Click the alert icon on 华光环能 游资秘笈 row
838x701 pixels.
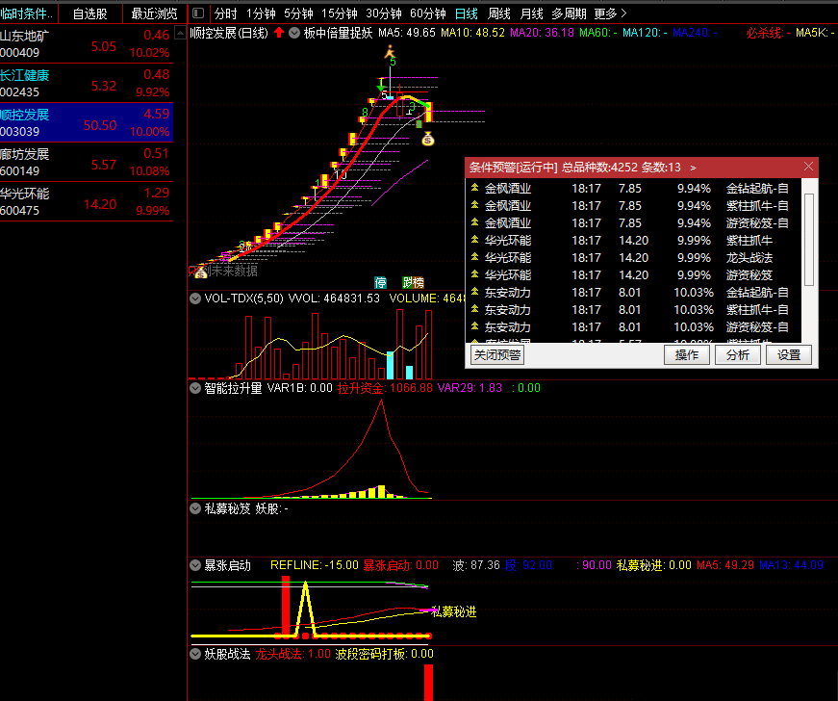click(474, 274)
